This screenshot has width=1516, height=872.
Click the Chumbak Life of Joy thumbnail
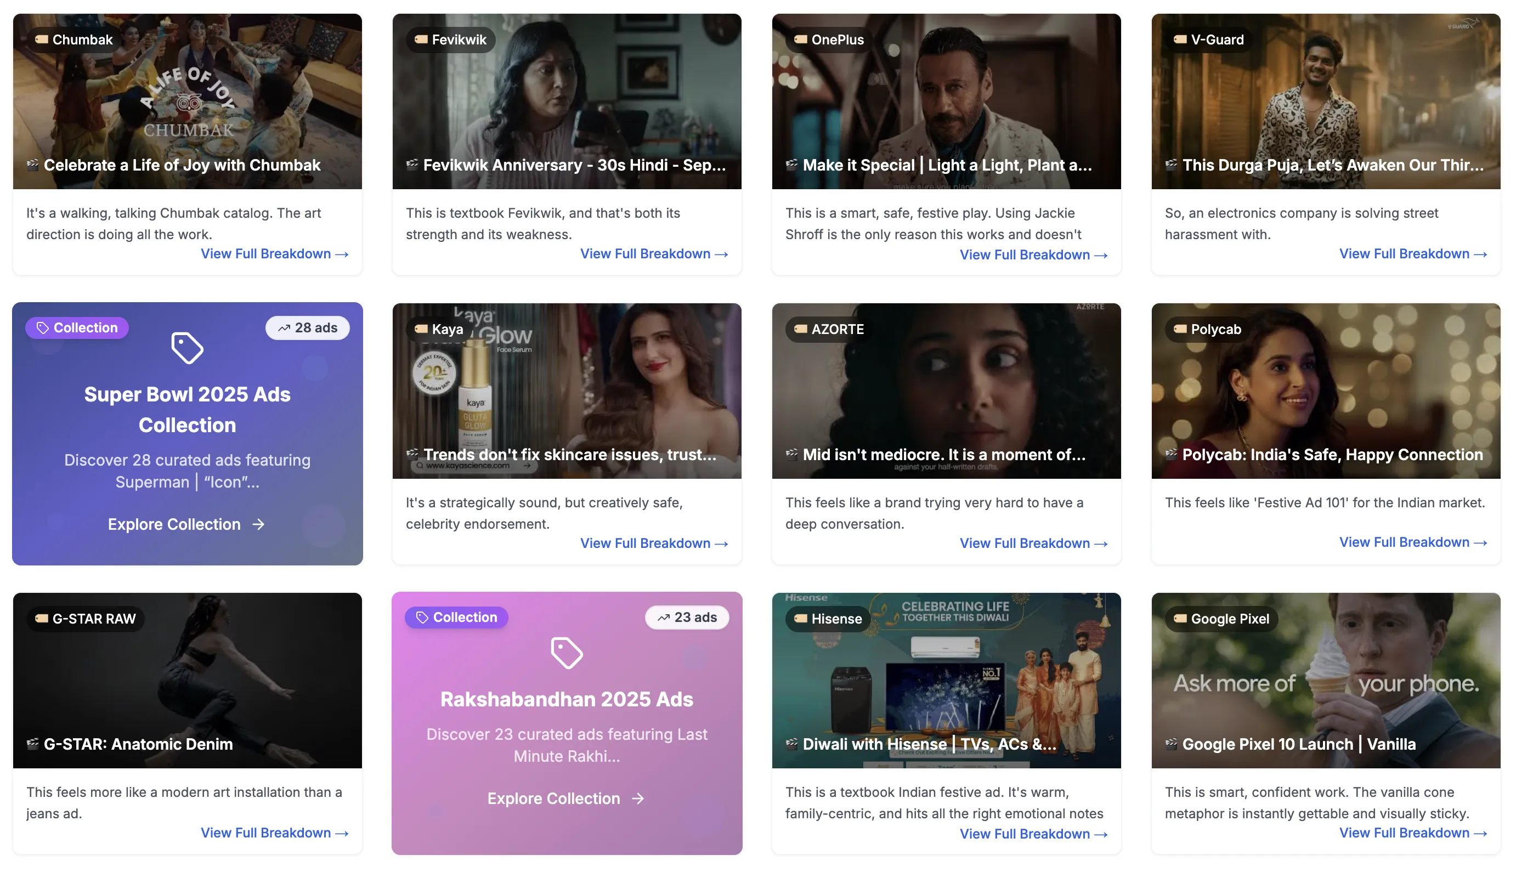pyautogui.click(x=187, y=102)
